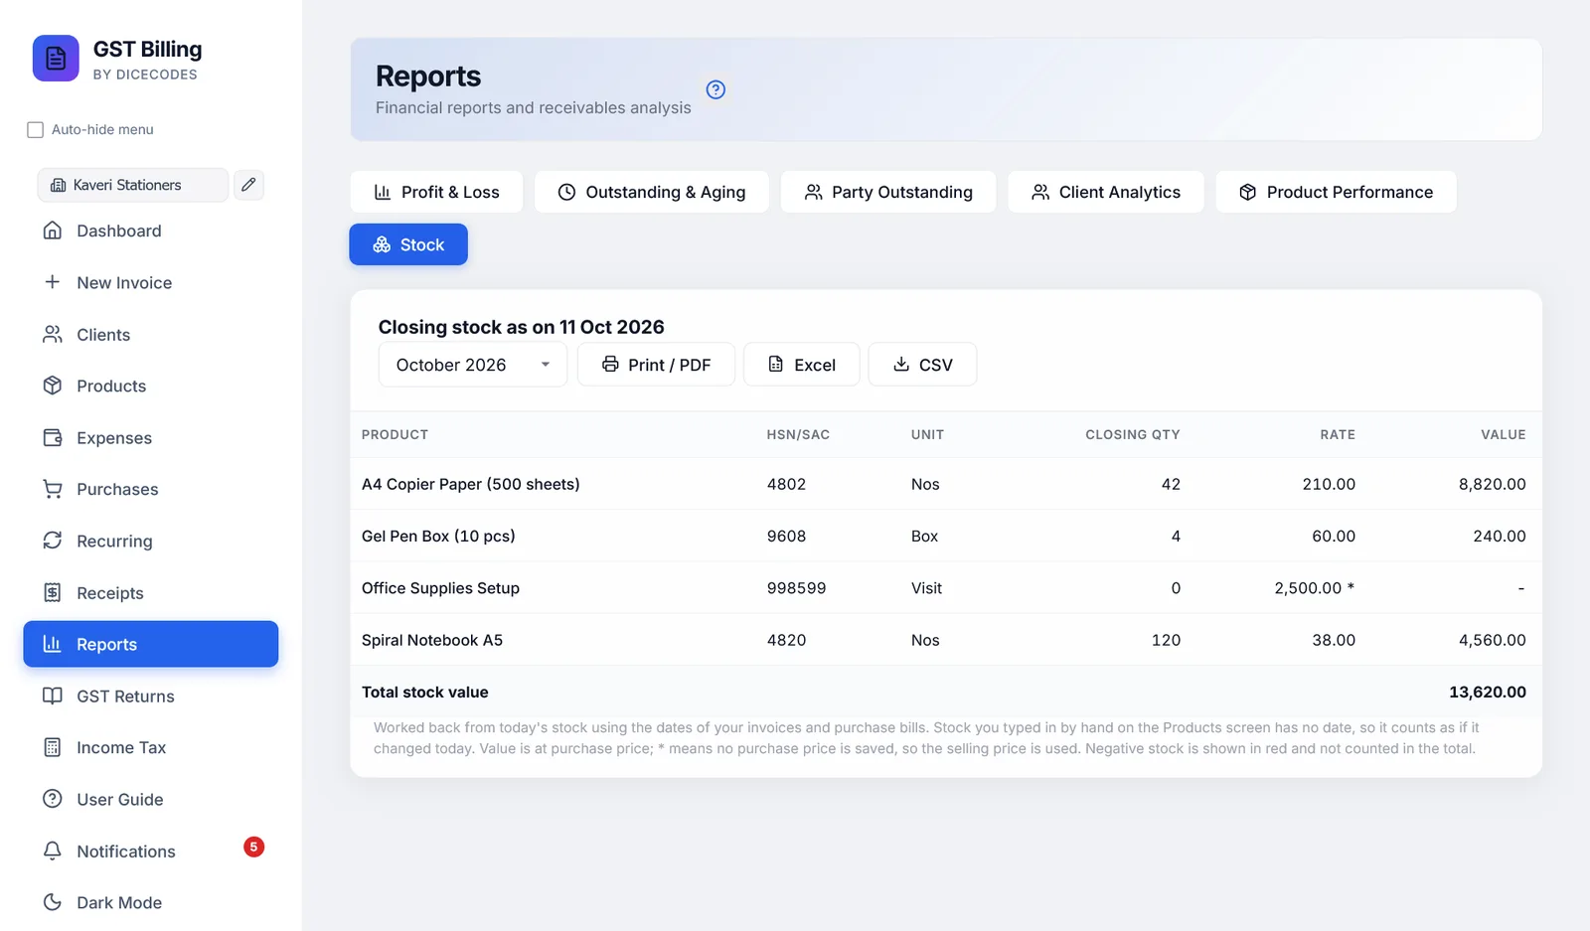This screenshot has height=931, width=1590.
Task: Click the total stock value 13,620.00
Action: click(x=1488, y=692)
